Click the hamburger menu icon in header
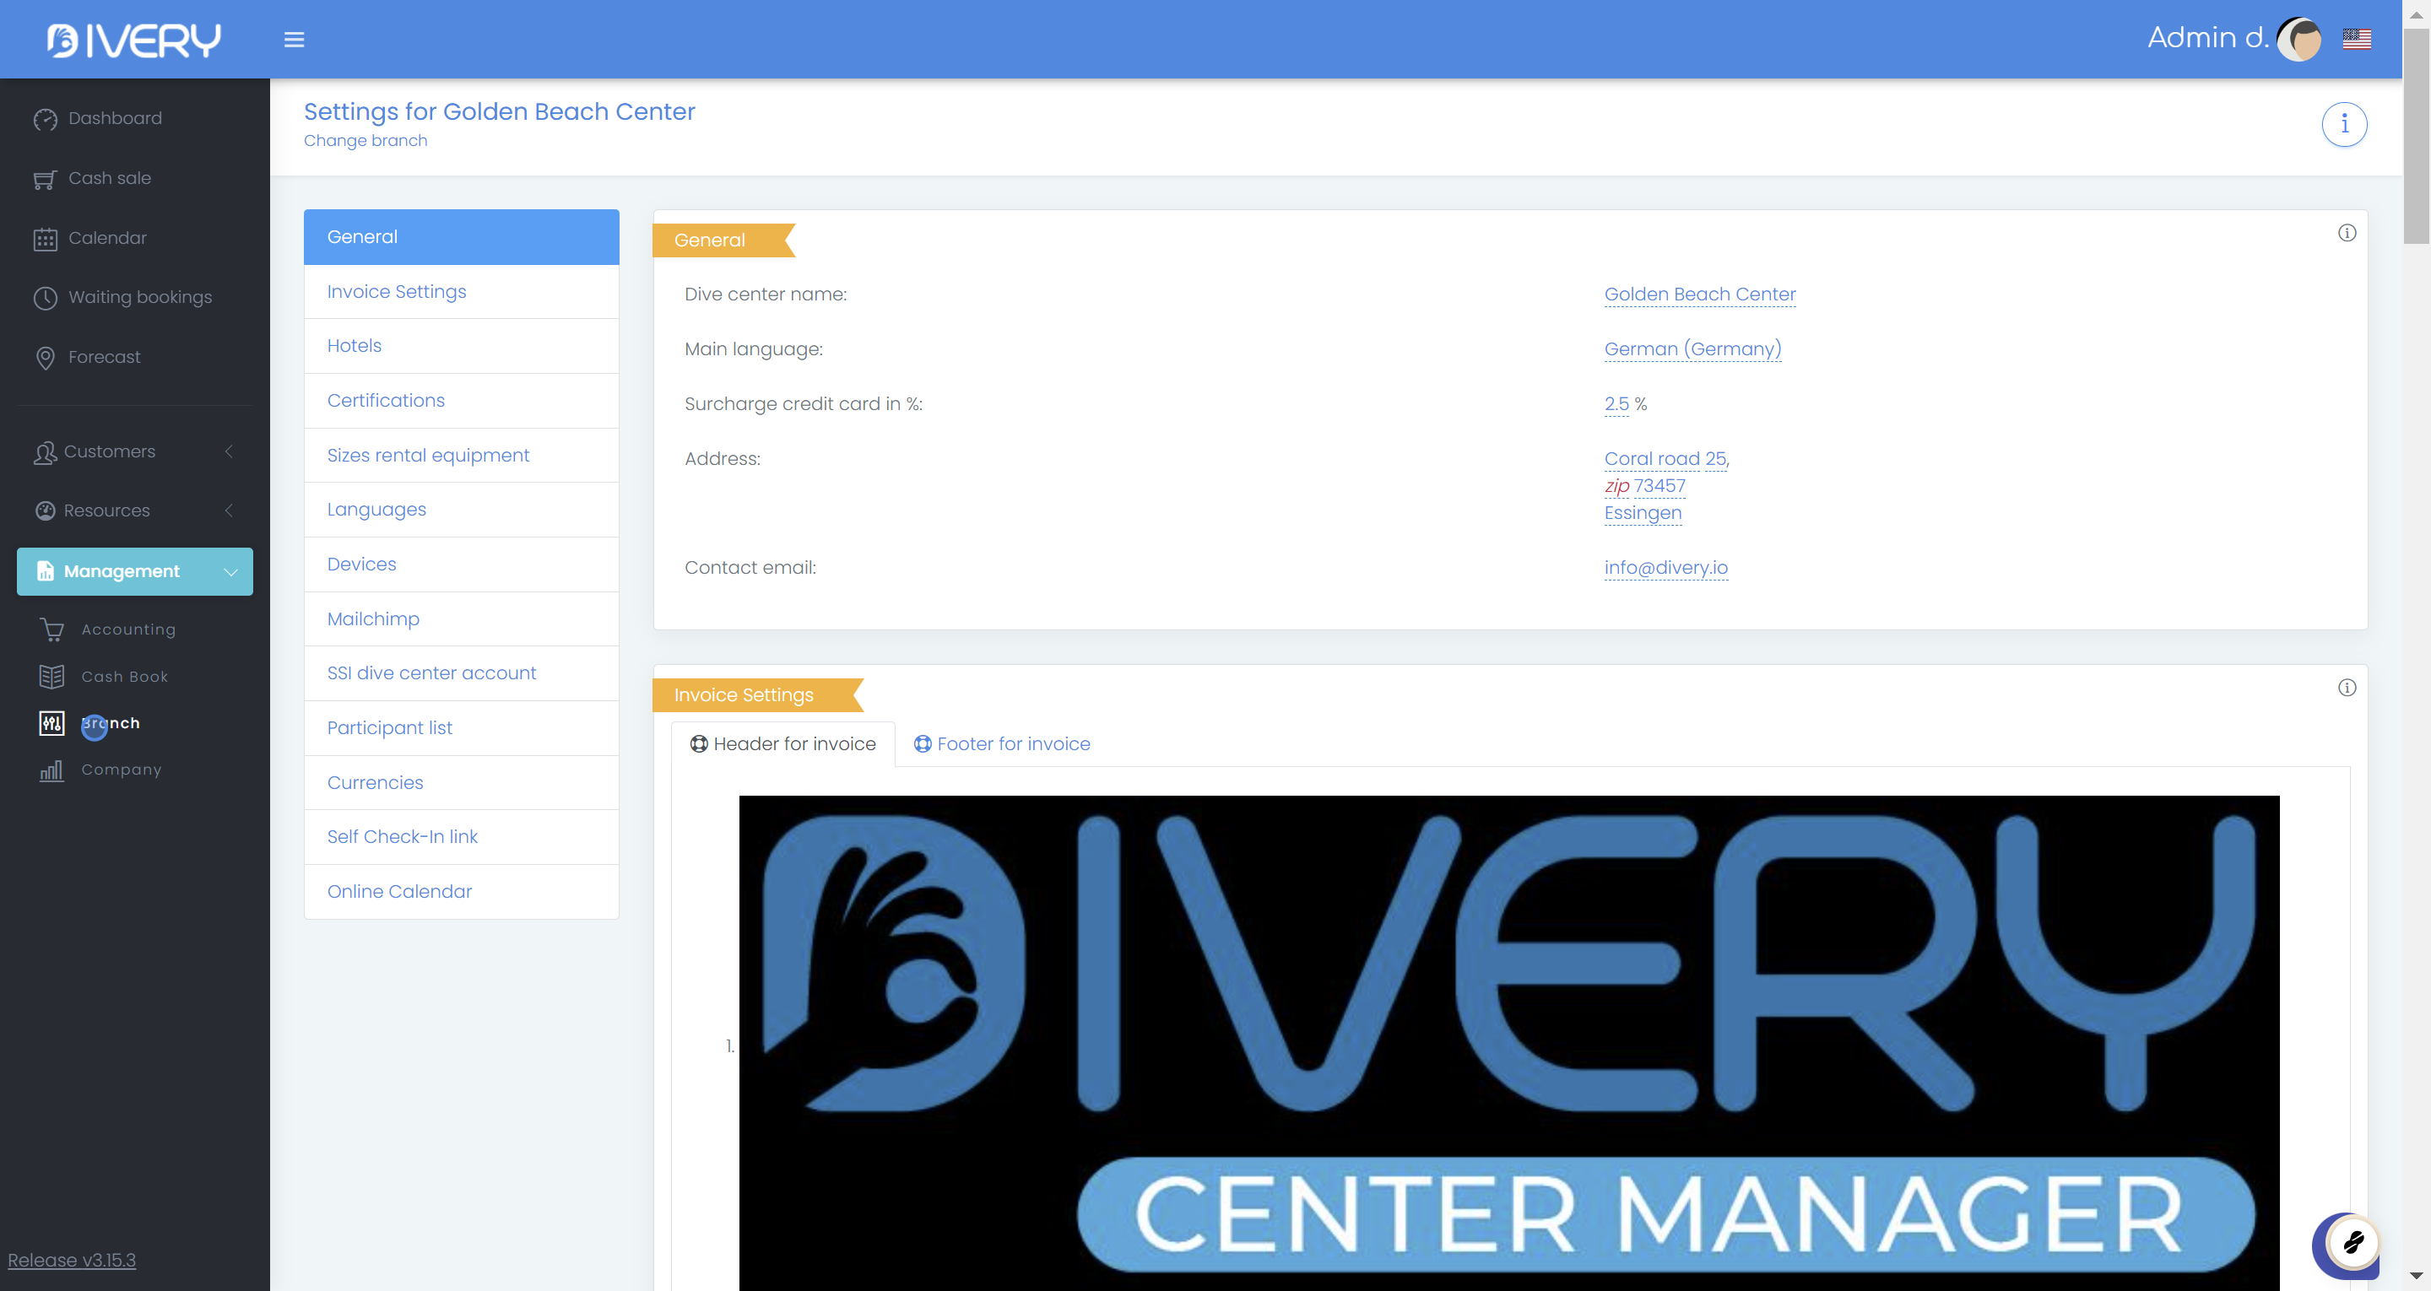Viewport: 2431px width, 1291px height. tap(294, 40)
